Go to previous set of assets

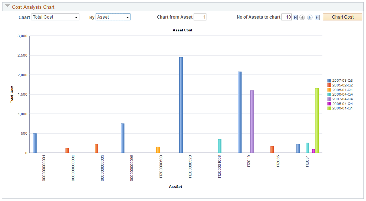tap(302, 18)
